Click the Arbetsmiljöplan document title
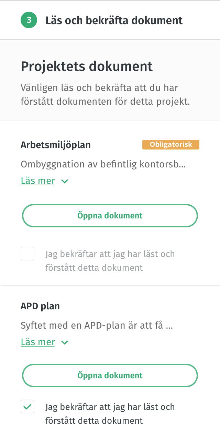The image size is (220, 443). pos(56,145)
